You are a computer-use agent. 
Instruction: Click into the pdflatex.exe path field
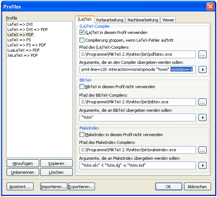pos(138,55)
